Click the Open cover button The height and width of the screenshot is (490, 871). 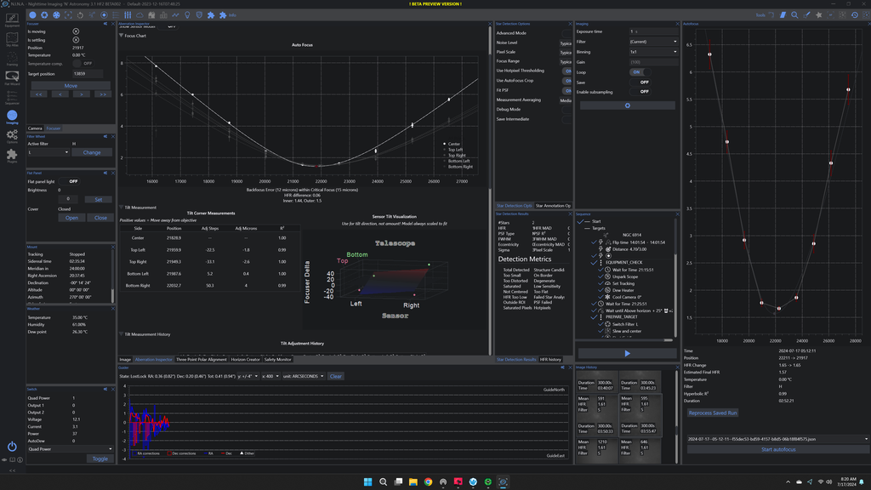coord(71,218)
